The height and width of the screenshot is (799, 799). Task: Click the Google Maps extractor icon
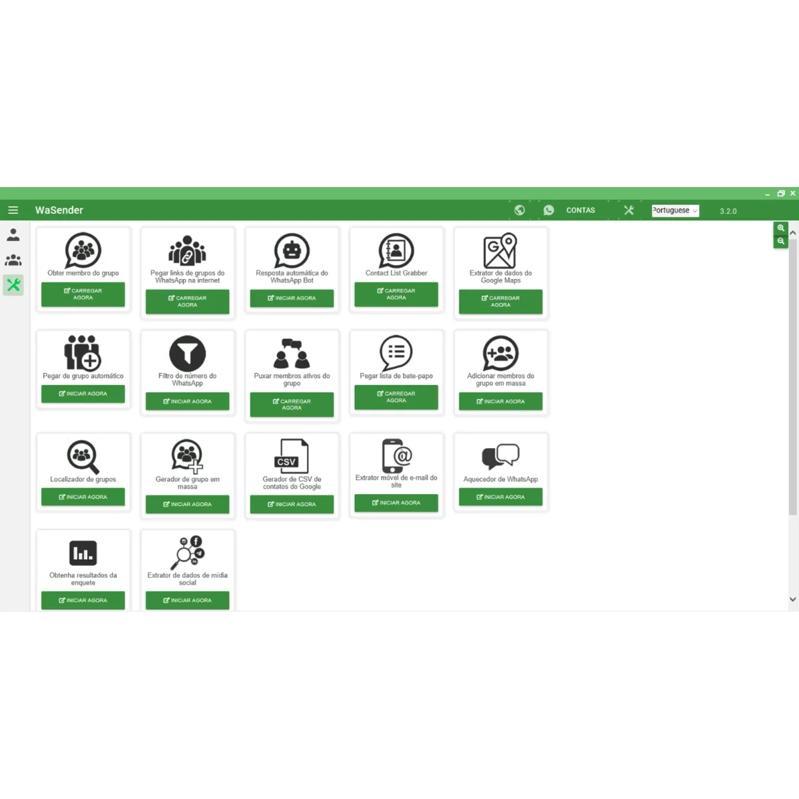tap(501, 250)
